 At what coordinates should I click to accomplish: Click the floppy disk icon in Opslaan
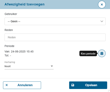(73, 85)
